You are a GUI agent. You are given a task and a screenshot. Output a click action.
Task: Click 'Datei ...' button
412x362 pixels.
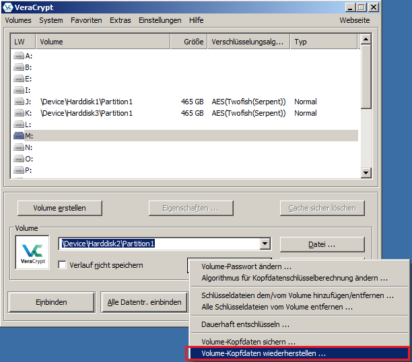pyautogui.click(x=322, y=244)
